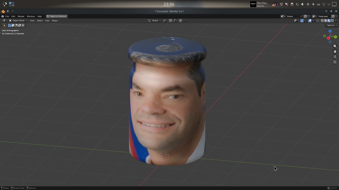Set selection mode to invert
This screenshot has width=339, height=190.
(x=20, y=25)
